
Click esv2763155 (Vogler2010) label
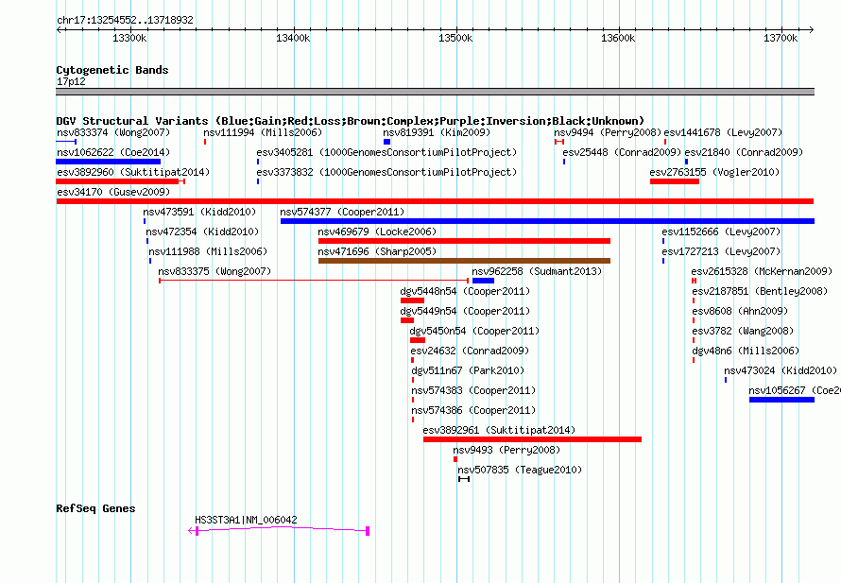click(x=714, y=172)
